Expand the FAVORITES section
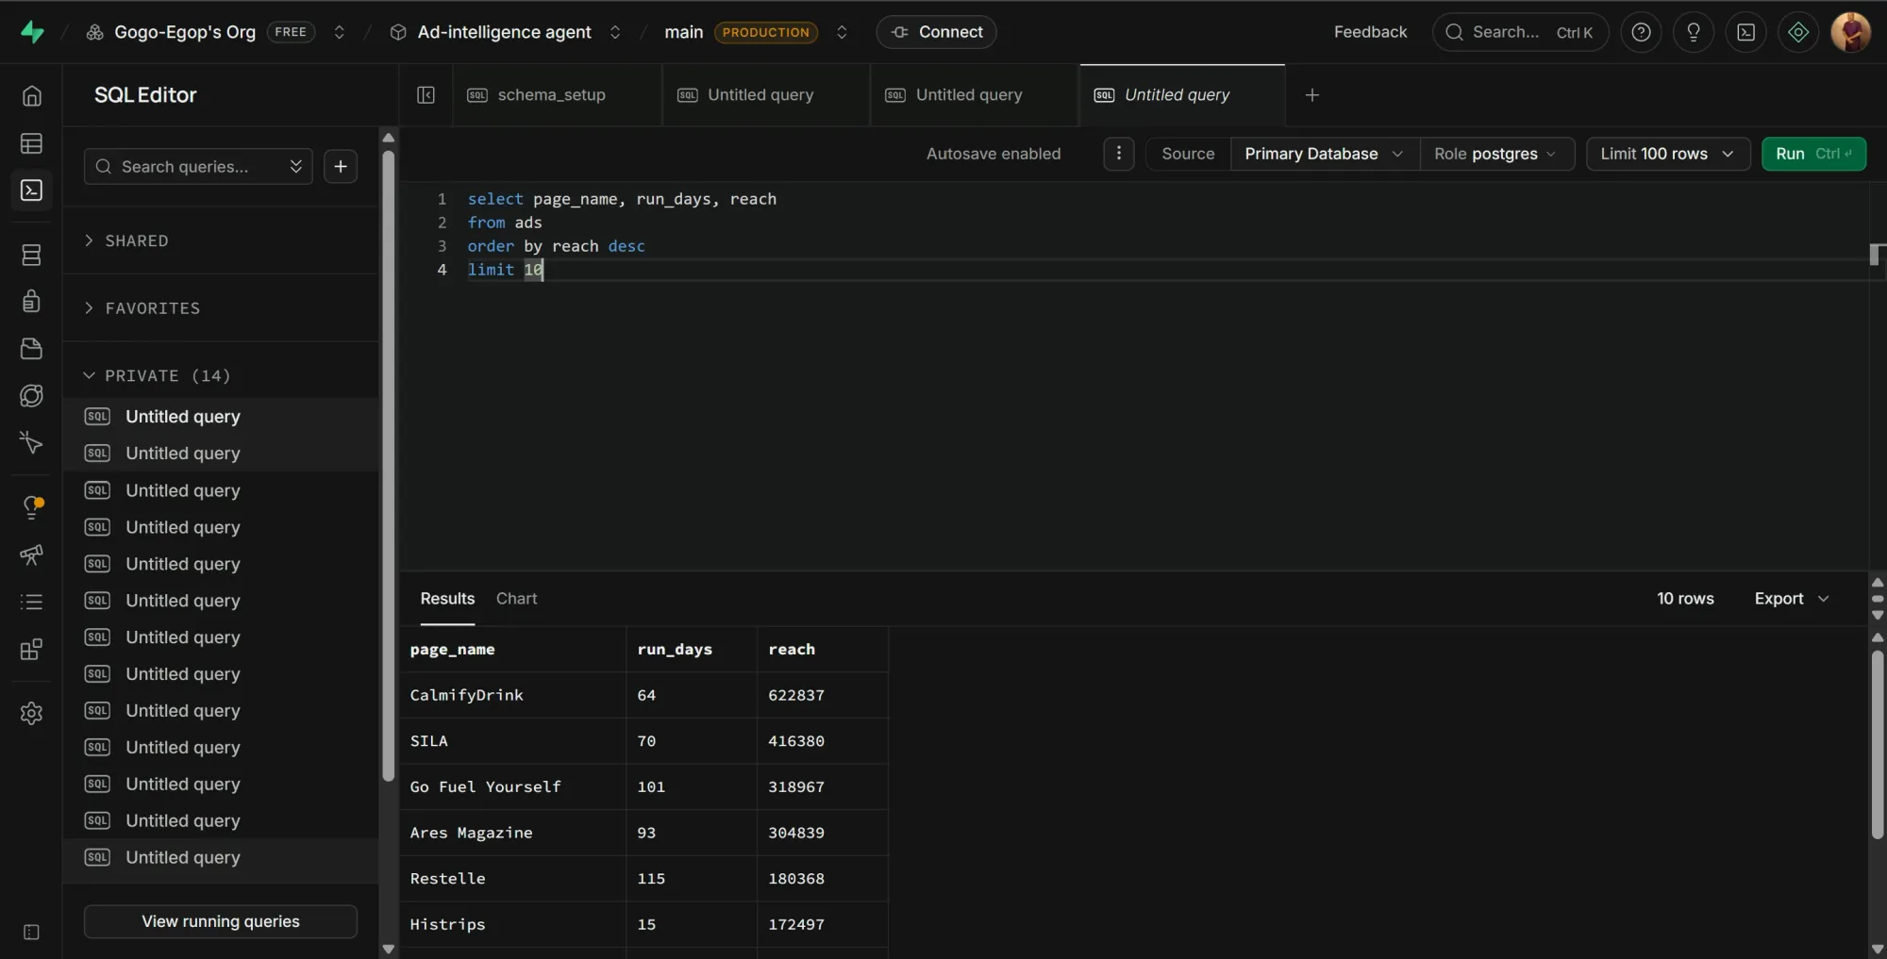Screen dimensions: 1887x959 [x=142, y=308]
